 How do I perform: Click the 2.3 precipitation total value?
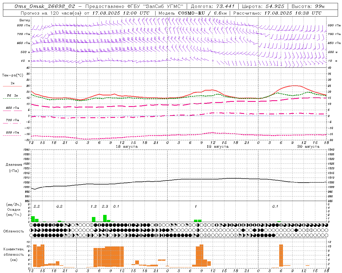(x=105, y=206)
